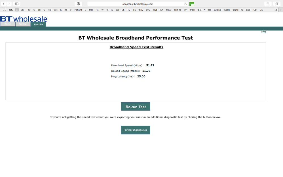Viewport: 283px width, 177px height.
Task: Open the EX bookmark
Action: pos(162,10)
